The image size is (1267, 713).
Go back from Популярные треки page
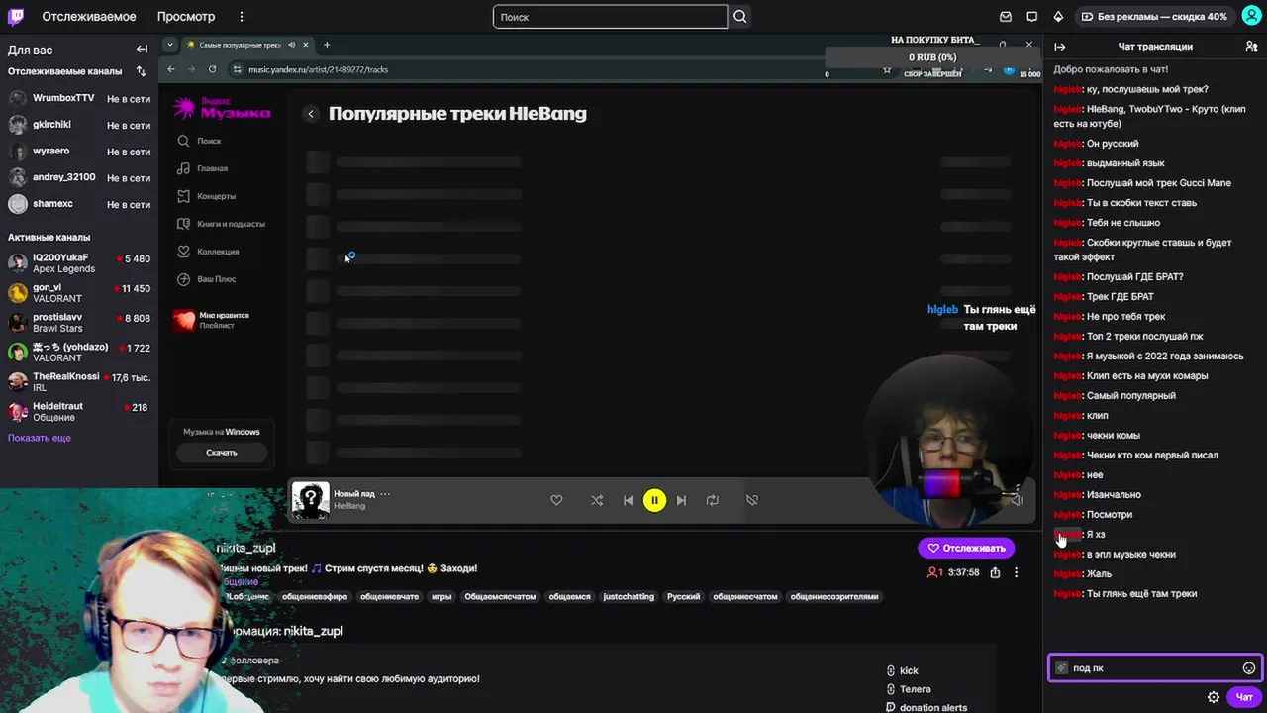point(311,114)
